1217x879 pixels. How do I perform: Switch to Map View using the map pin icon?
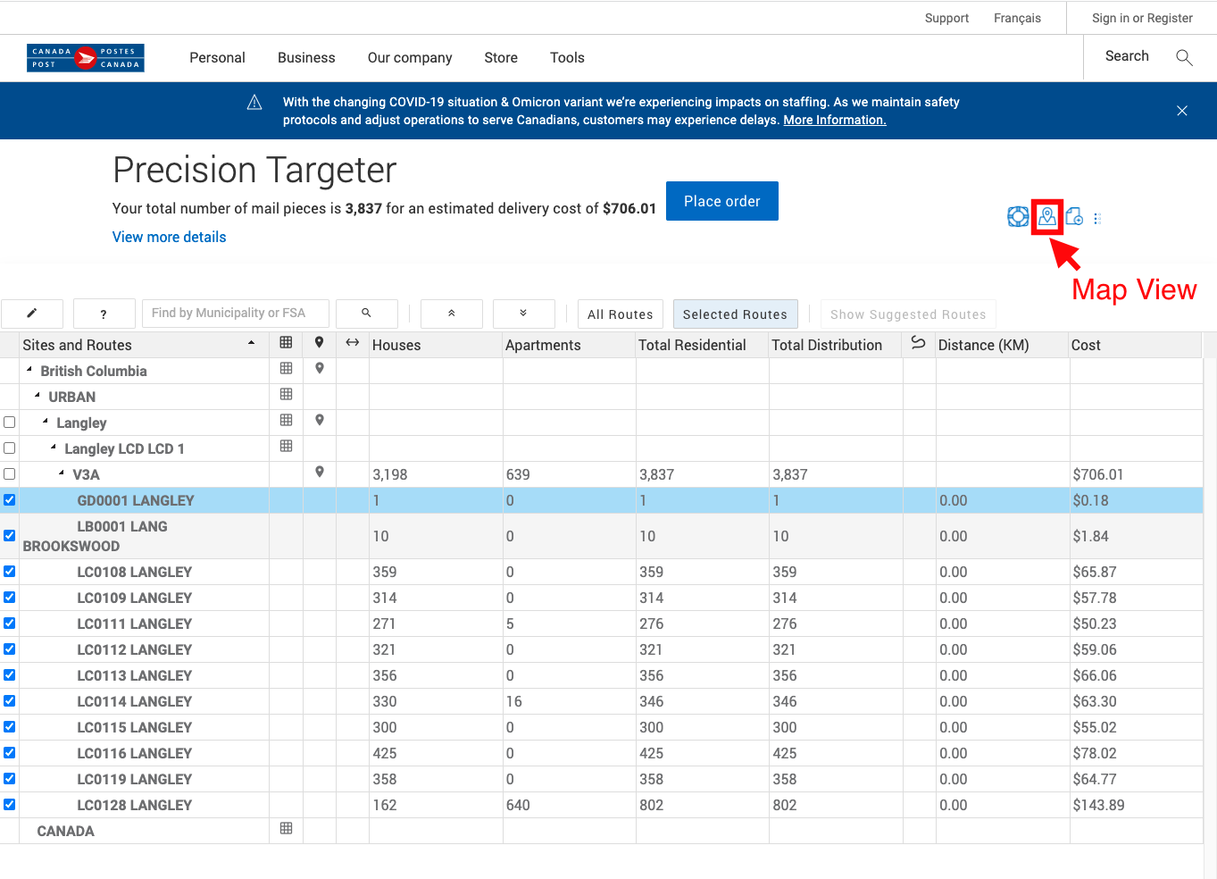click(x=1047, y=217)
